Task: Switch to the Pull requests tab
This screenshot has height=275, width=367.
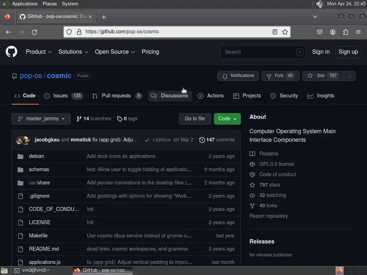Action: pos(117,96)
